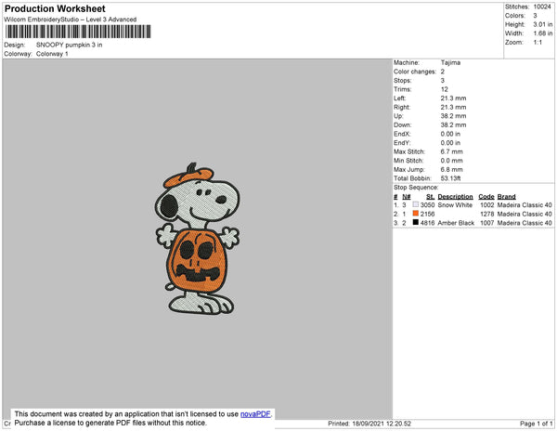Select the Max Stitch value 6.7 mm

pyautogui.click(x=451, y=151)
